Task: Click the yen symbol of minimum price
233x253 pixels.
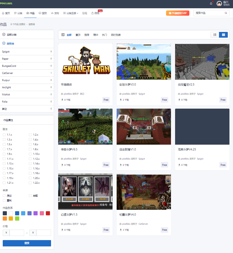Action: tap(6, 233)
